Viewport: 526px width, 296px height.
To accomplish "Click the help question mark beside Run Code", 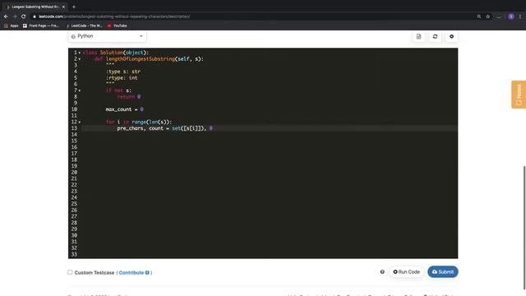I will click(x=382, y=272).
